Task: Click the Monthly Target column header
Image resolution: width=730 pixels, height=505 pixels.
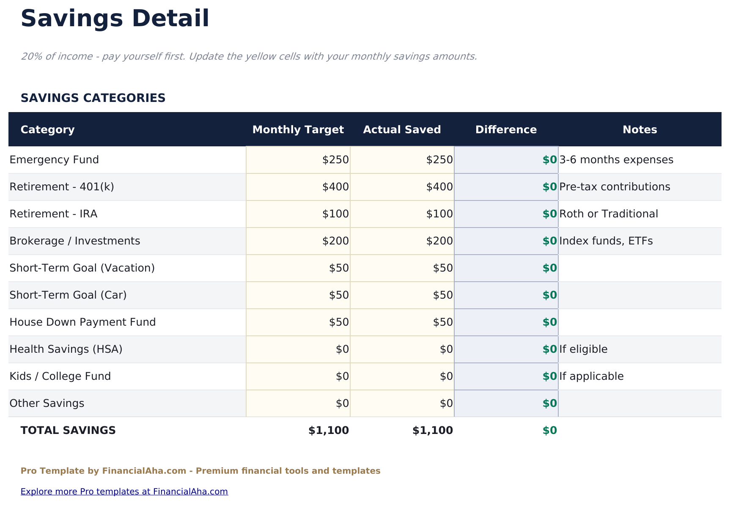Action: [x=298, y=129]
